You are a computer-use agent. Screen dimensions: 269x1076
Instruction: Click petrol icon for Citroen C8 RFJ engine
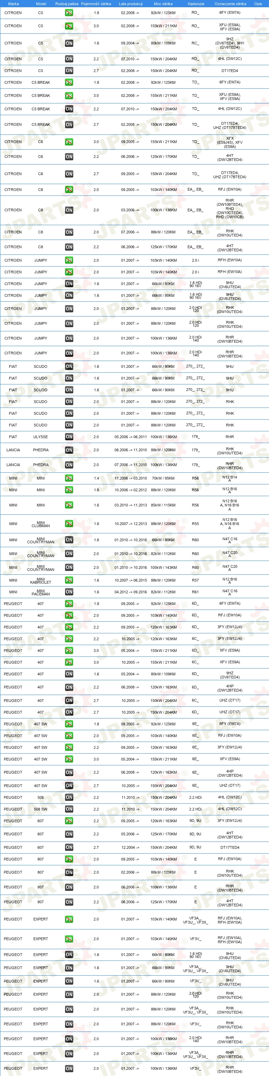pyautogui.click(x=69, y=190)
